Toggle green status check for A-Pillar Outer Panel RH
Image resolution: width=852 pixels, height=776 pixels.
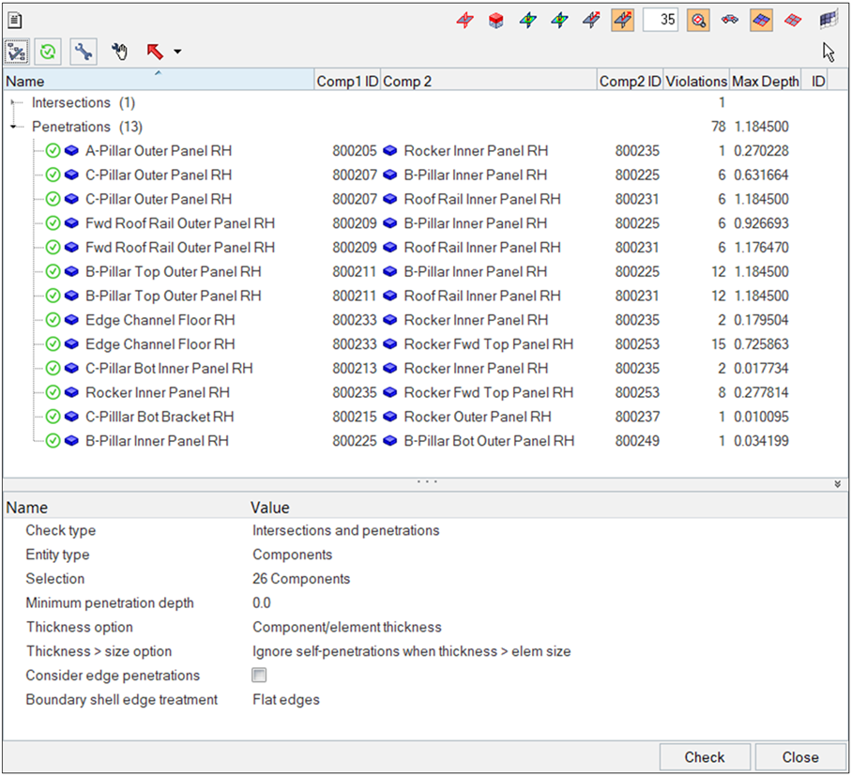[53, 151]
